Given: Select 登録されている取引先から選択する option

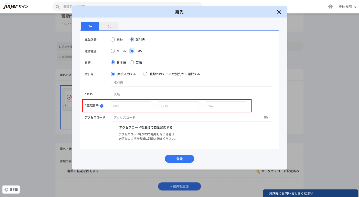Looking at the screenshot, I should coord(145,74).
